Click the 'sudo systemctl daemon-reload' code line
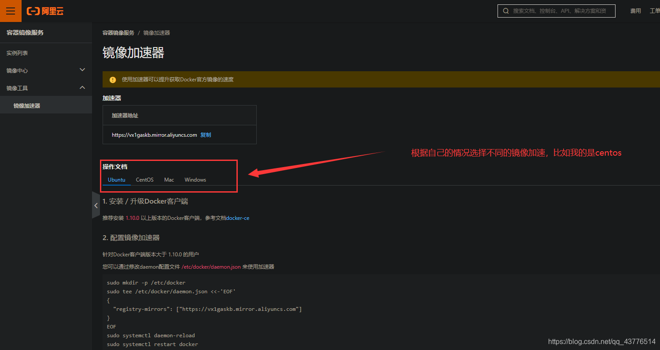The height and width of the screenshot is (350, 660). [151, 335]
